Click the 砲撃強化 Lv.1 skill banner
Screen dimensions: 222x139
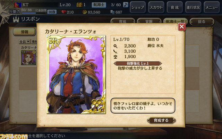(x=138, y=63)
